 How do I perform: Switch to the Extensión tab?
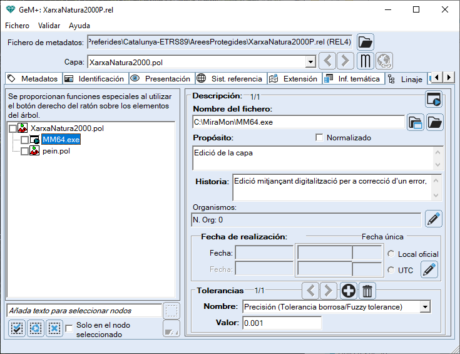[294, 79]
